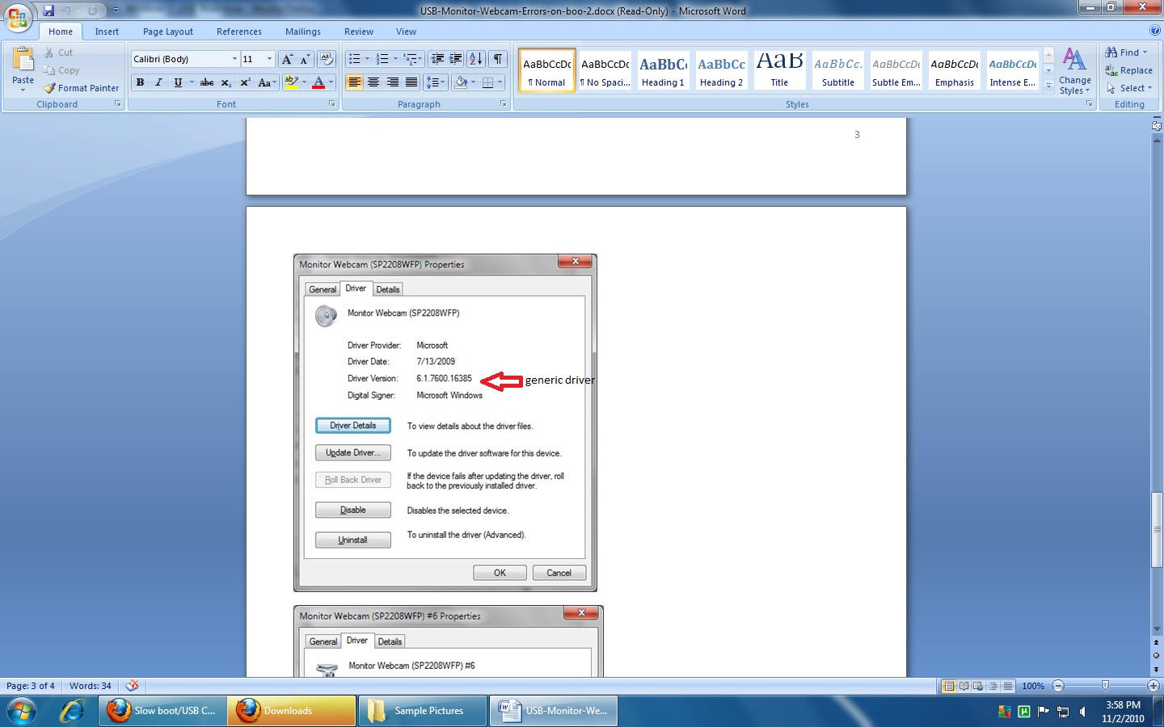This screenshot has width=1164, height=727.
Task: Activate the Format Painter brush
Action: pos(82,88)
